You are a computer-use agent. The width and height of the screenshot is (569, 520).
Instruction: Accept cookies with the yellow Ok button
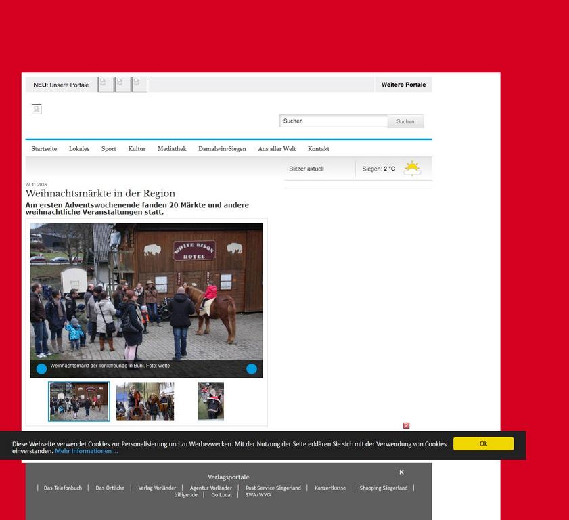pos(483,443)
